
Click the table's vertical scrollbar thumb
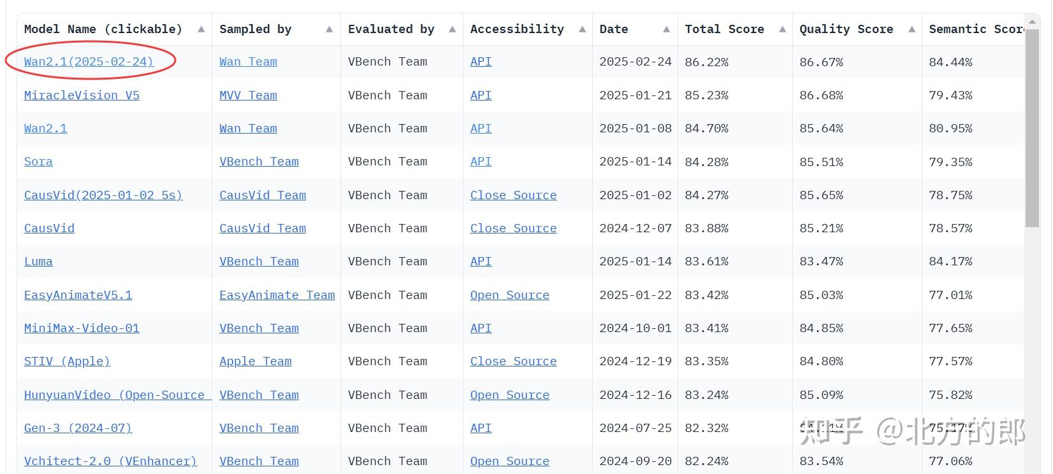click(x=1033, y=127)
